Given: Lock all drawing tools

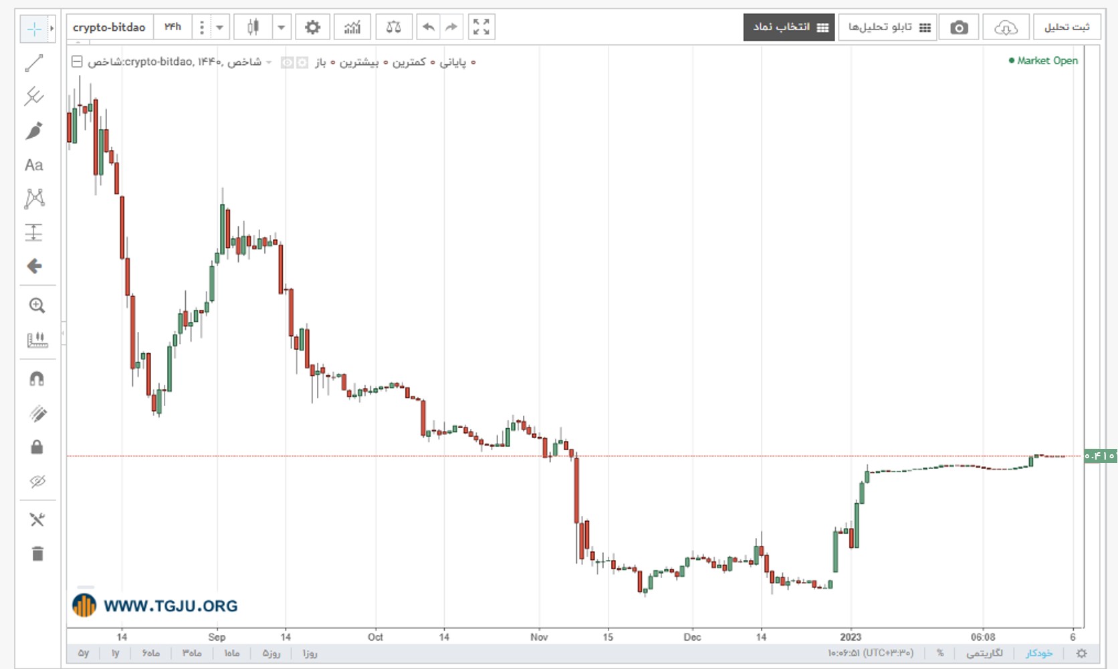Looking at the screenshot, I should point(37,447).
